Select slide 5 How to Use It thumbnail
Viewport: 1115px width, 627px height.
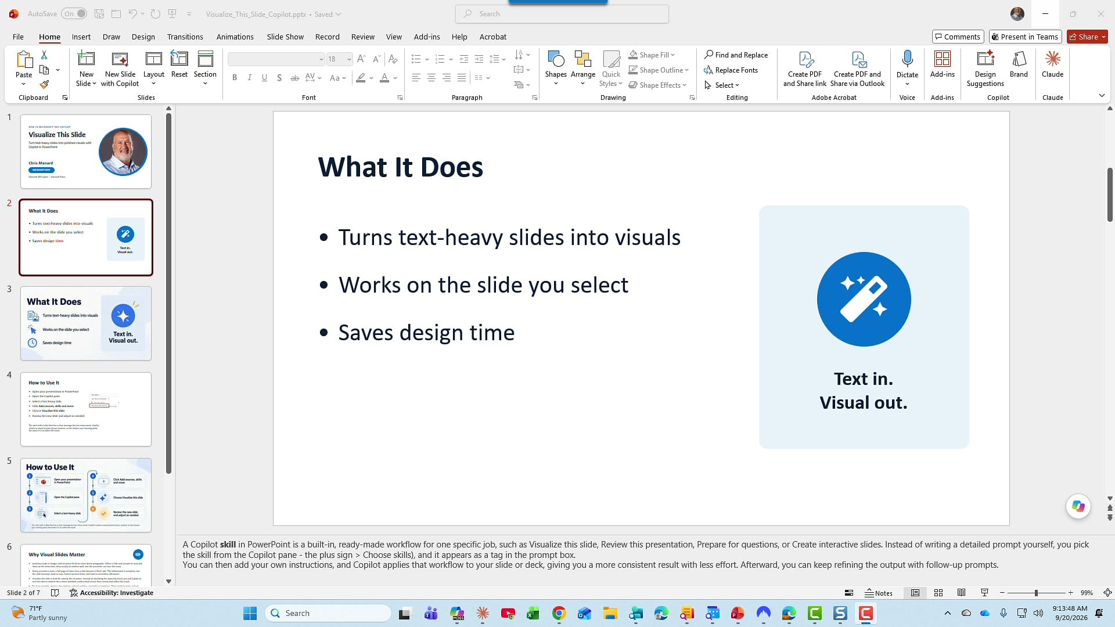pos(86,495)
